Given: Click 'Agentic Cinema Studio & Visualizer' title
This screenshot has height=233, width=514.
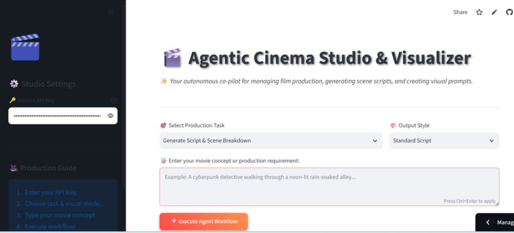Looking at the screenshot, I should 330,58.
